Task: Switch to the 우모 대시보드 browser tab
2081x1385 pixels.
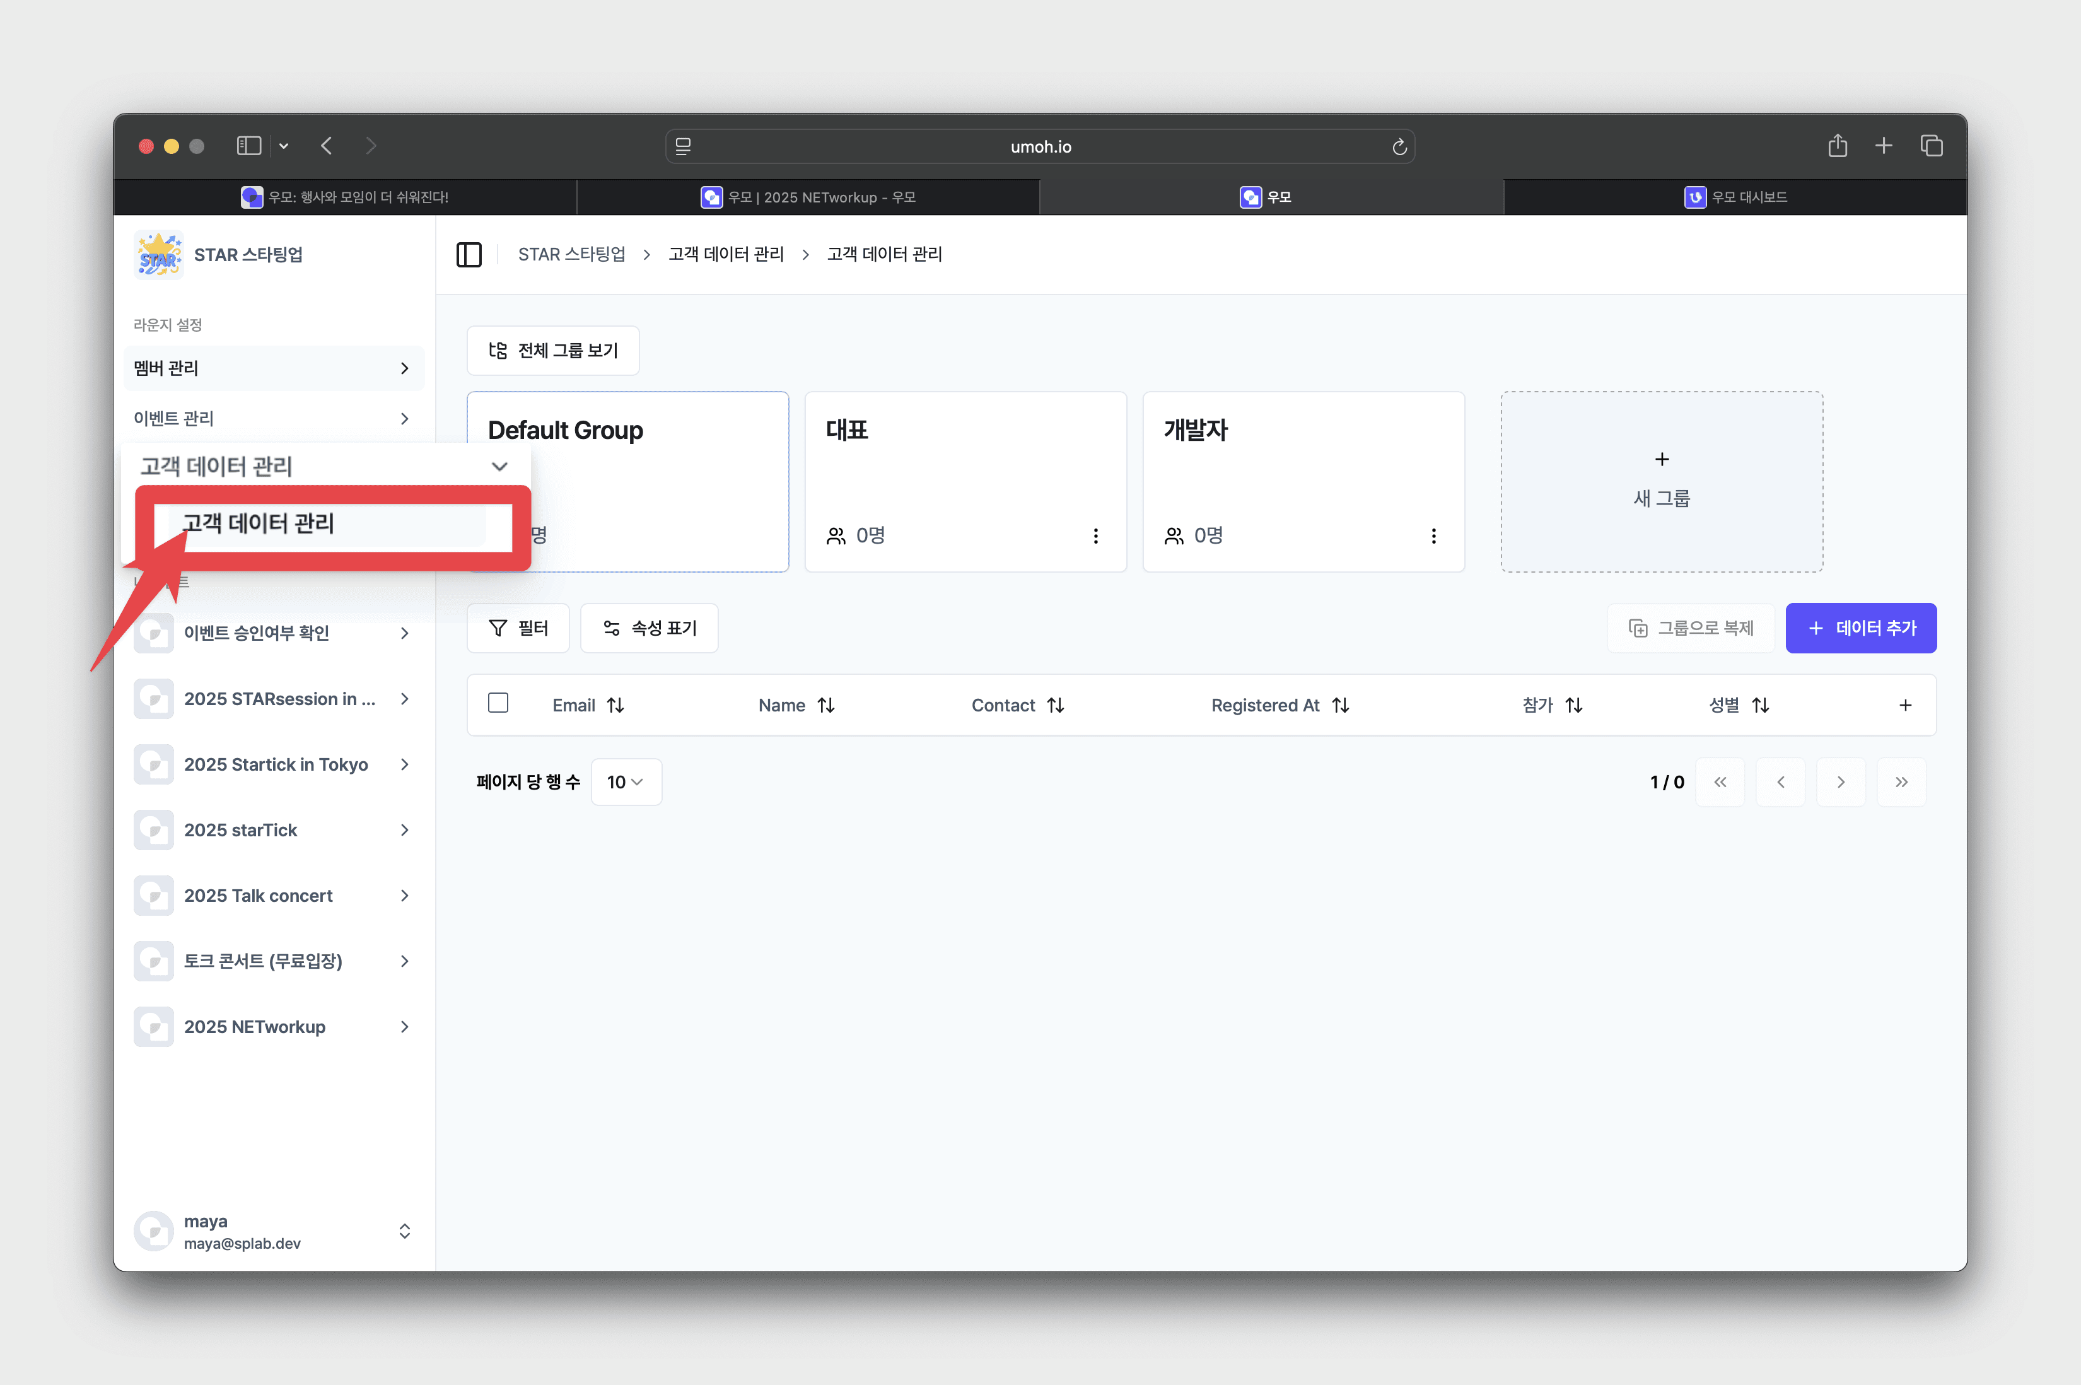Action: point(1735,197)
